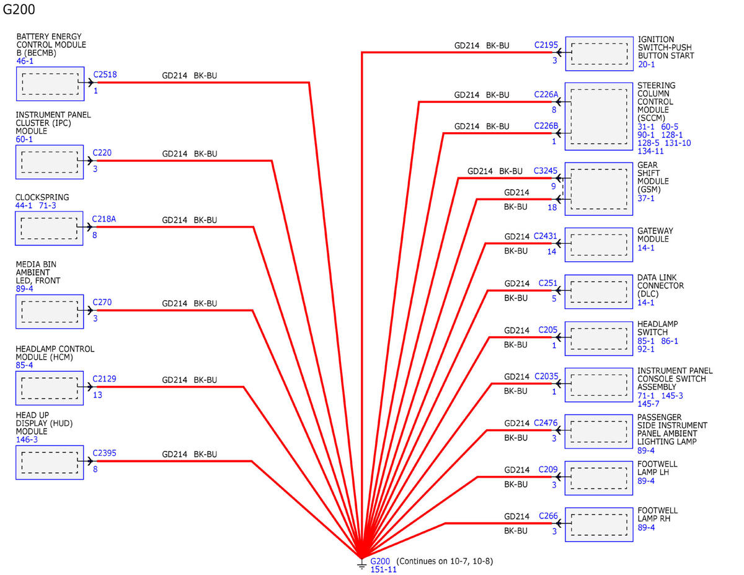Click the Steering Column Control Module component box

[599, 117]
